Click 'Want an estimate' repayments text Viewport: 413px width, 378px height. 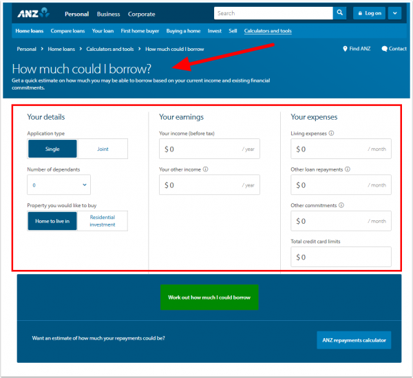coord(98,338)
